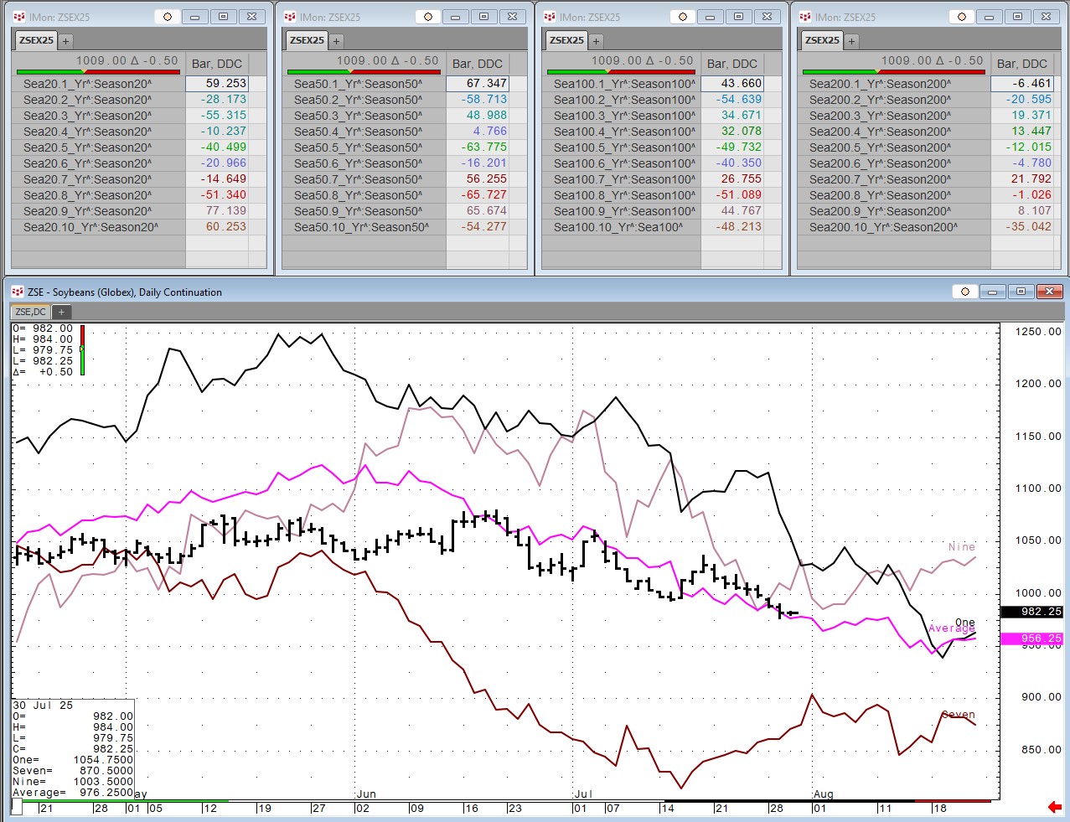Click Bar, DDC column header in Season50 monitor
The width and height of the screenshot is (1070, 822).
(477, 64)
